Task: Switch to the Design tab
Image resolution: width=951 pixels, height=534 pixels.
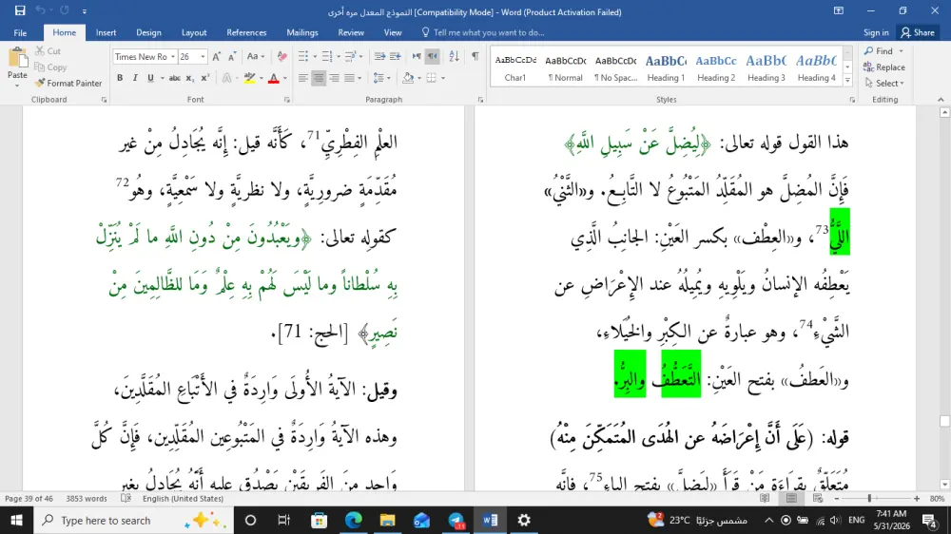Action: 148,32
